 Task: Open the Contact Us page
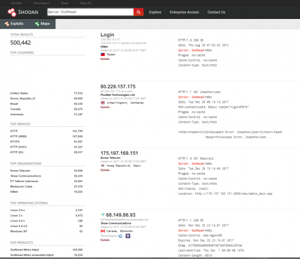click(216, 12)
